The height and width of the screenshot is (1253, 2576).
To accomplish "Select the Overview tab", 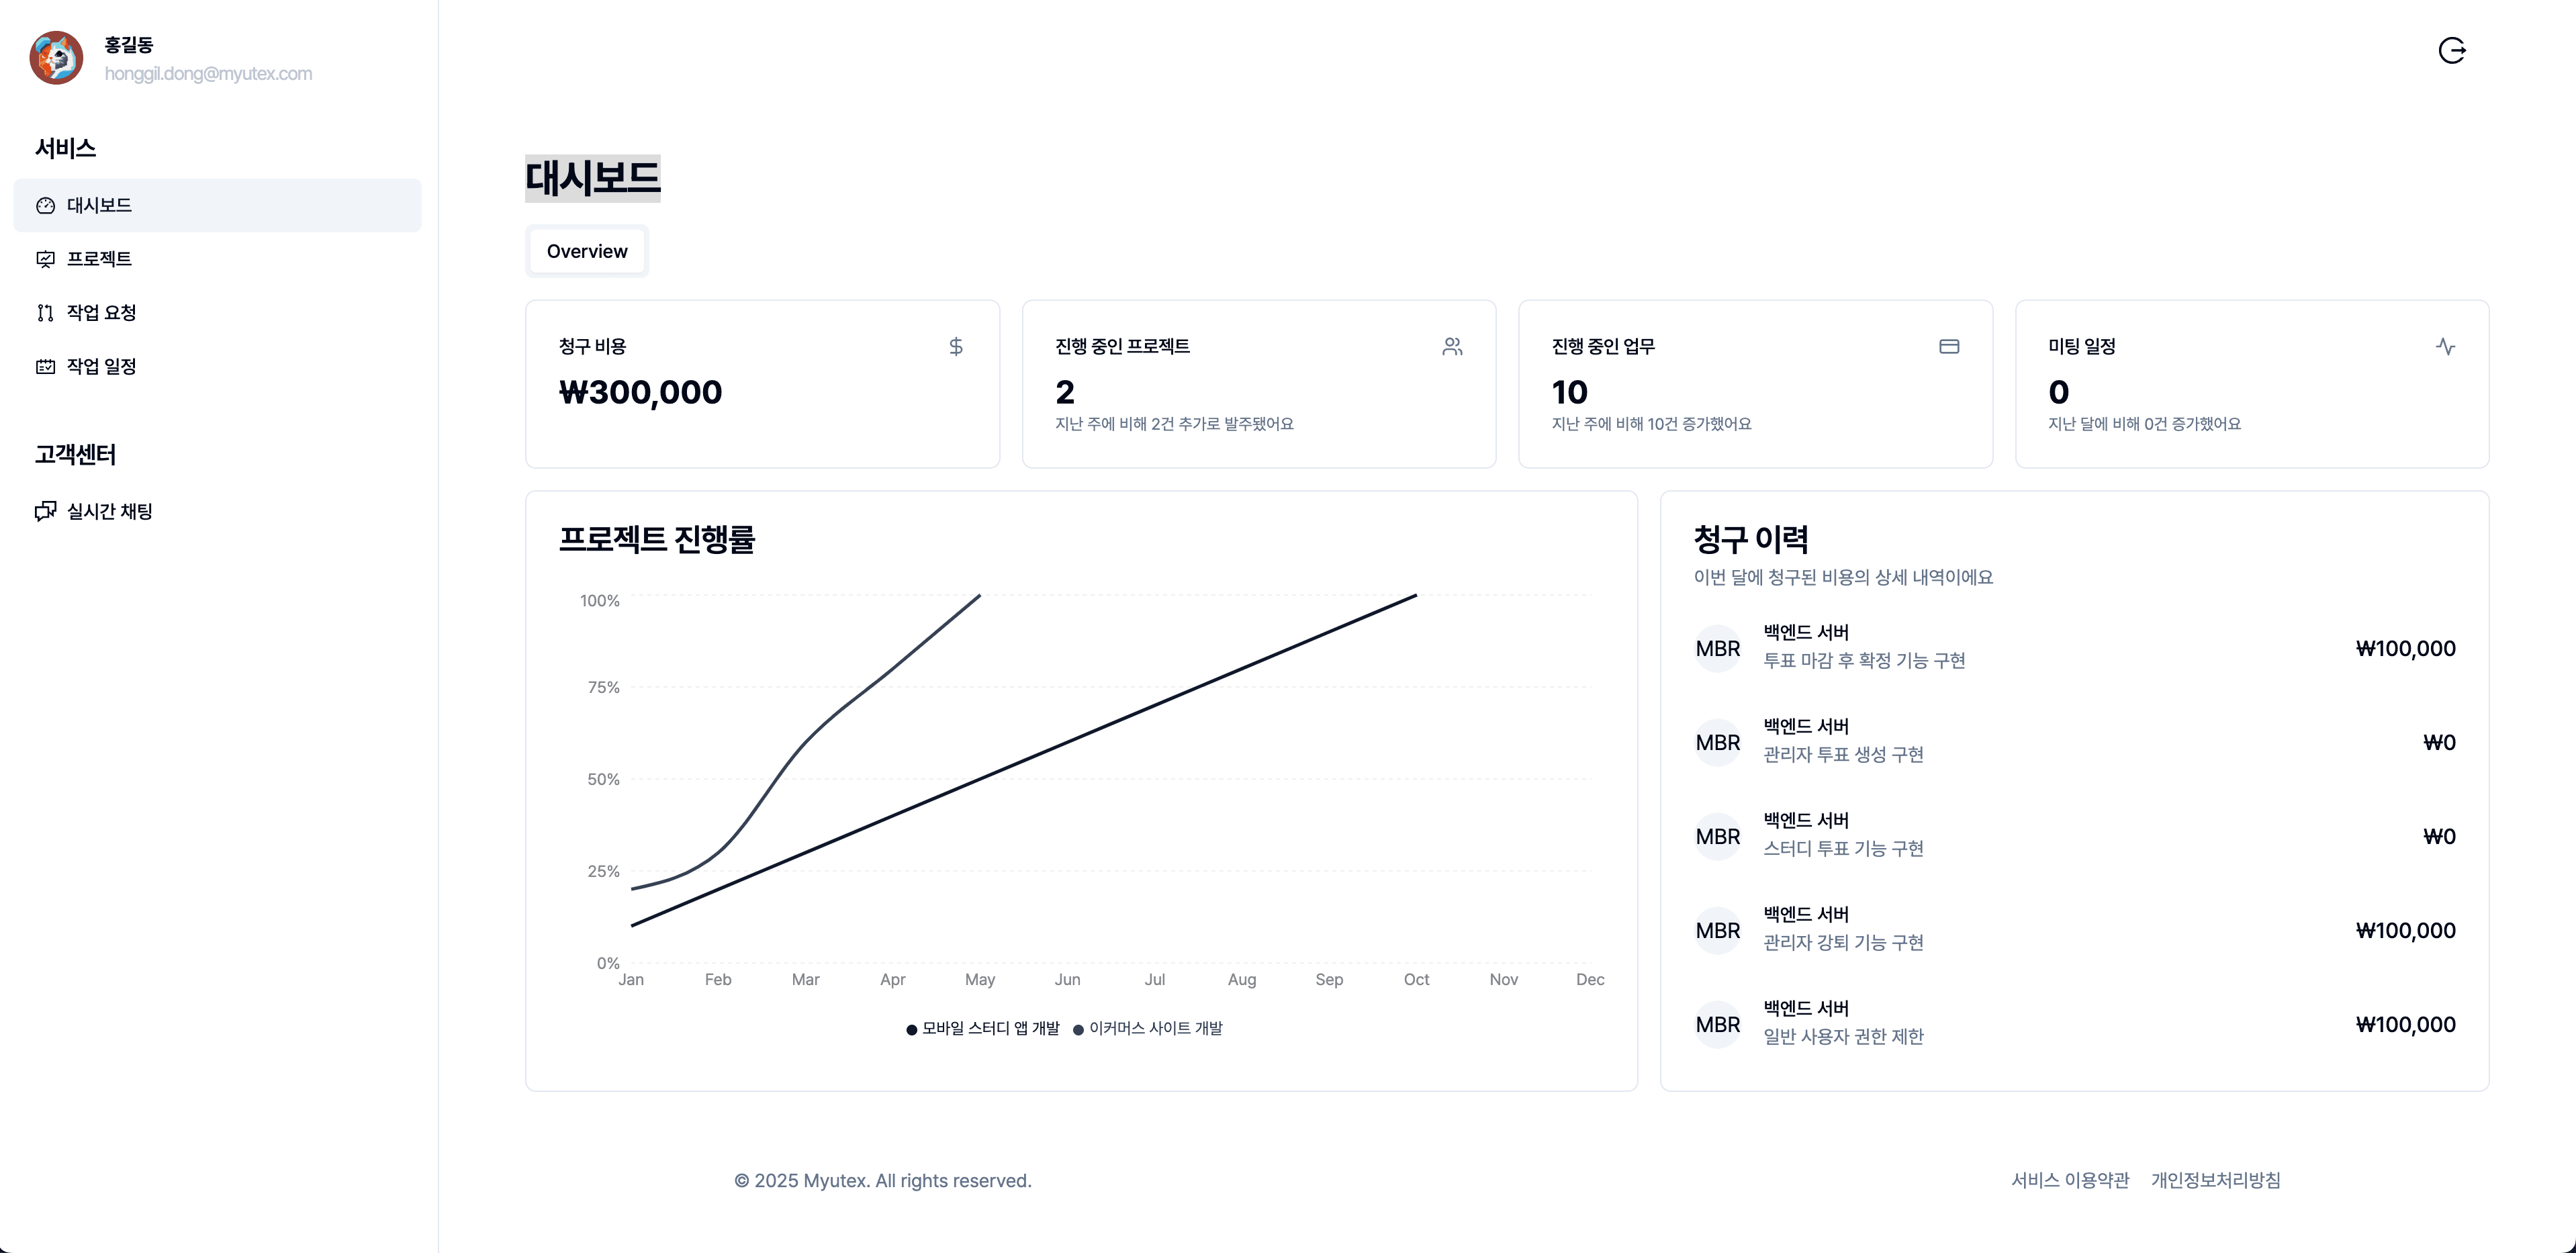I will click(x=587, y=251).
